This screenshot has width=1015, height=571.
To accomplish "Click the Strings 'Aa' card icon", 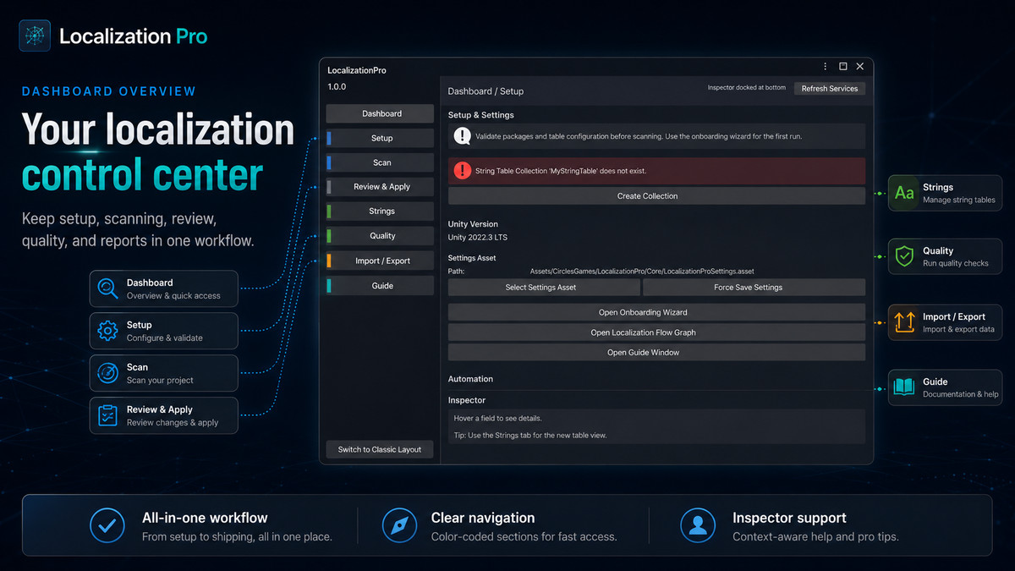I will tap(904, 193).
